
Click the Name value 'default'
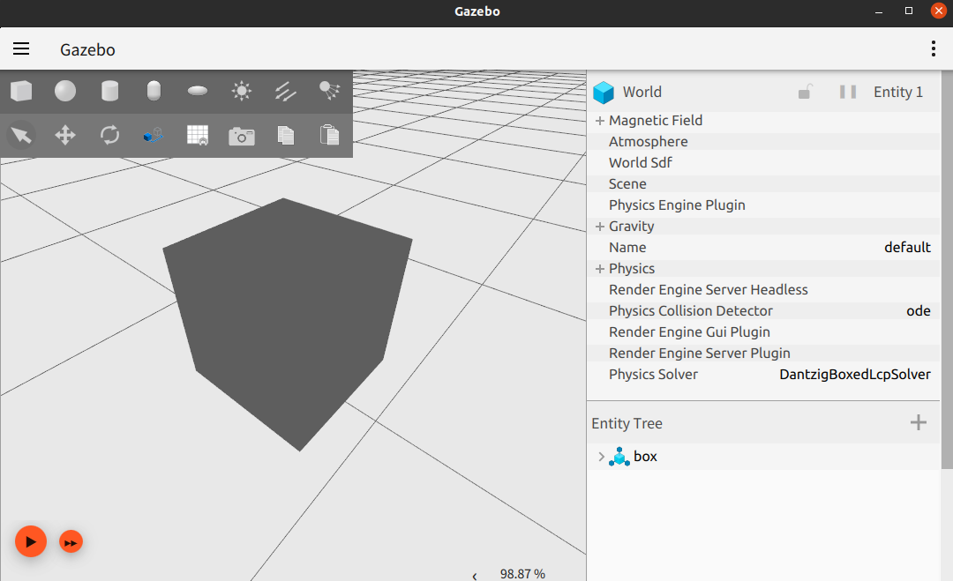(x=907, y=247)
